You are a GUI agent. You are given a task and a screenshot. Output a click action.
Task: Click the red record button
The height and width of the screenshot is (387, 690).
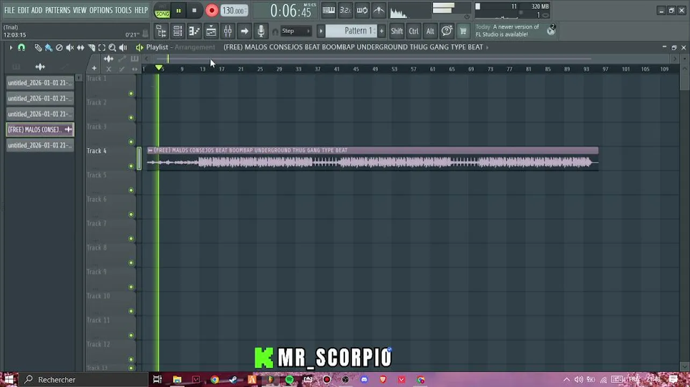point(212,11)
